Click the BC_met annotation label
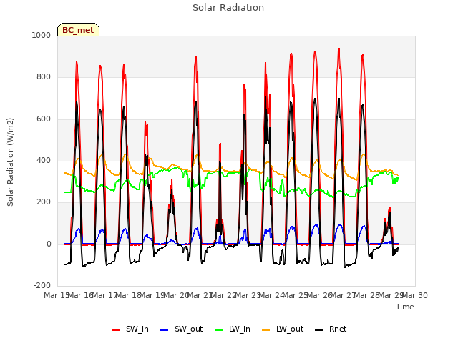 point(78,30)
